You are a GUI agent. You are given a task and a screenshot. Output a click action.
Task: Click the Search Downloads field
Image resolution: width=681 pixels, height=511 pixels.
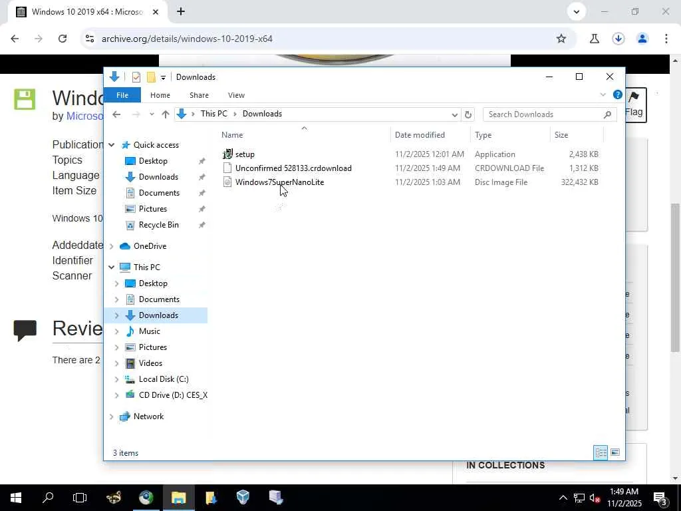[x=550, y=114]
